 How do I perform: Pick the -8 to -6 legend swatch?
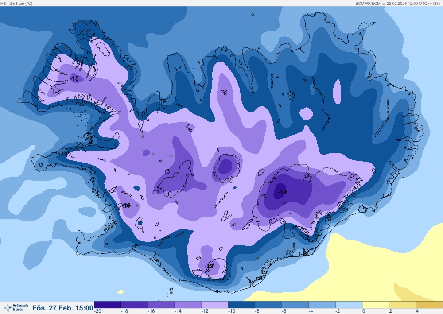[x=269, y=305]
